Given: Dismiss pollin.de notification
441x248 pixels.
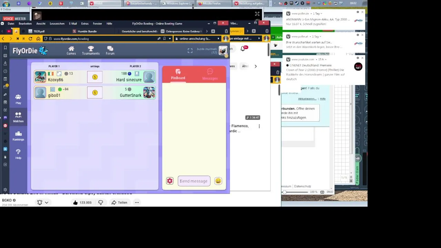Looking at the screenshot, I should pos(362,12).
